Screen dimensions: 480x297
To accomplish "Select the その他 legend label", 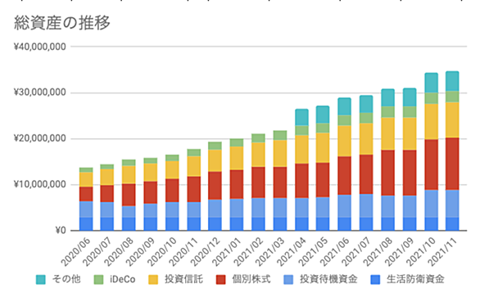I will pos(66,279).
